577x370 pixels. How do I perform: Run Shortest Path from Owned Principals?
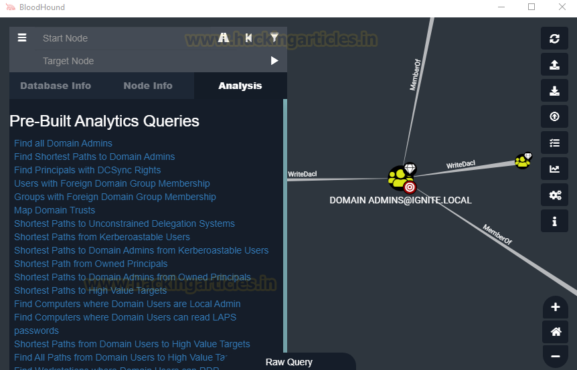tap(90, 264)
